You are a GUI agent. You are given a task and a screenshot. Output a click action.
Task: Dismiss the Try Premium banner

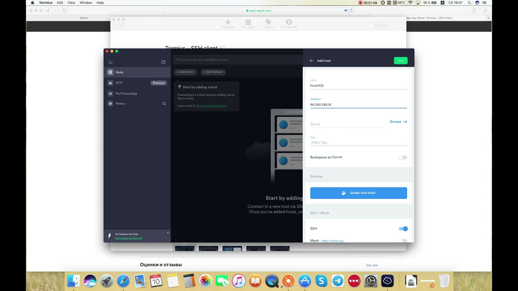pyautogui.click(x=168, y=232)
